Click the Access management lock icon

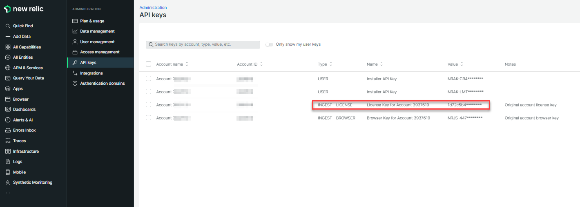[75, 52]
